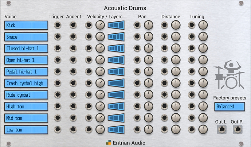Click the Snare Distance knob
Screen dimensions: 251x147
tap(176, 37)
